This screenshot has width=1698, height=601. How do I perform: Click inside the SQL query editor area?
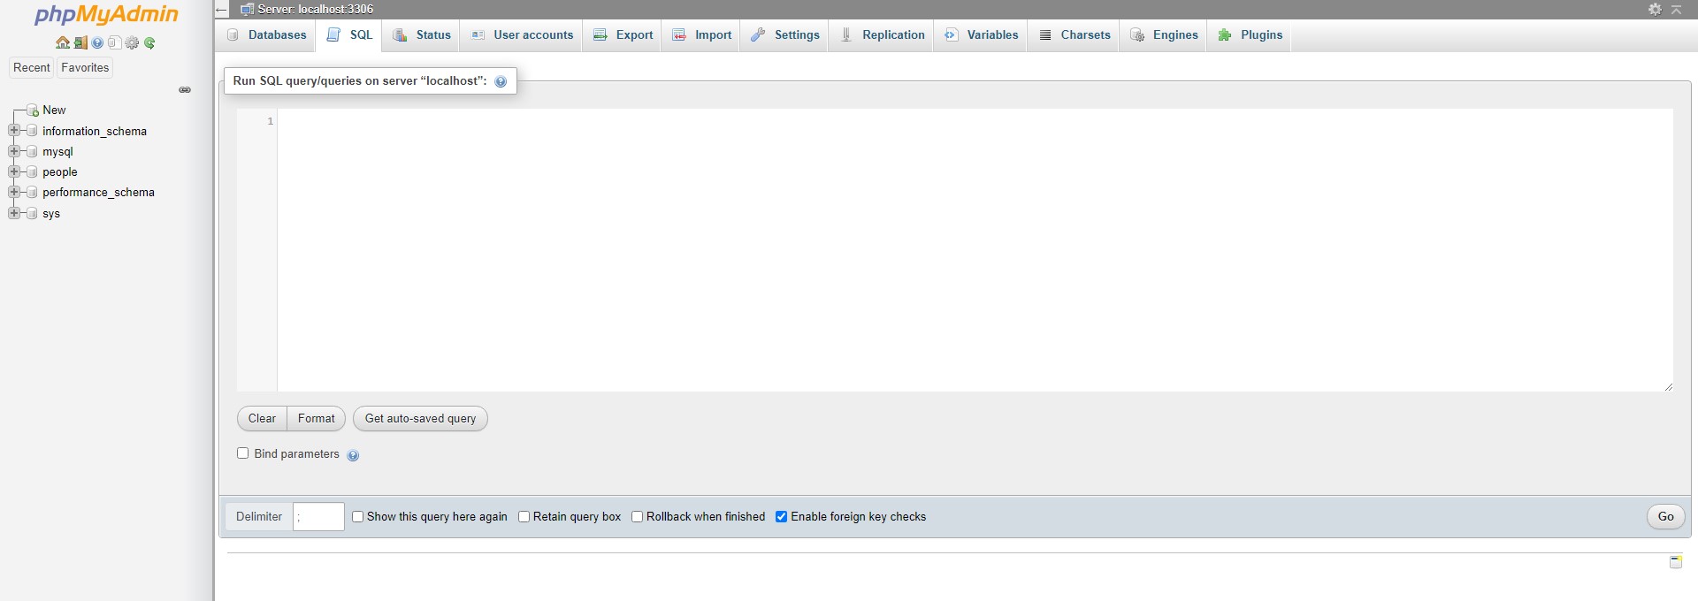(975, 250)
